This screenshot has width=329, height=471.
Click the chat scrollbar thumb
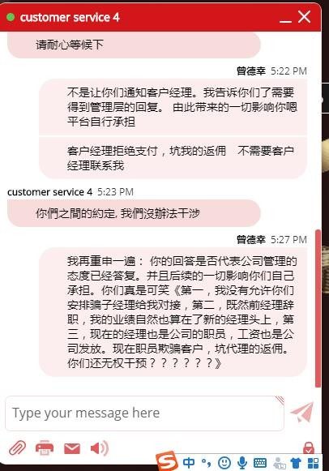coord(318,309)
